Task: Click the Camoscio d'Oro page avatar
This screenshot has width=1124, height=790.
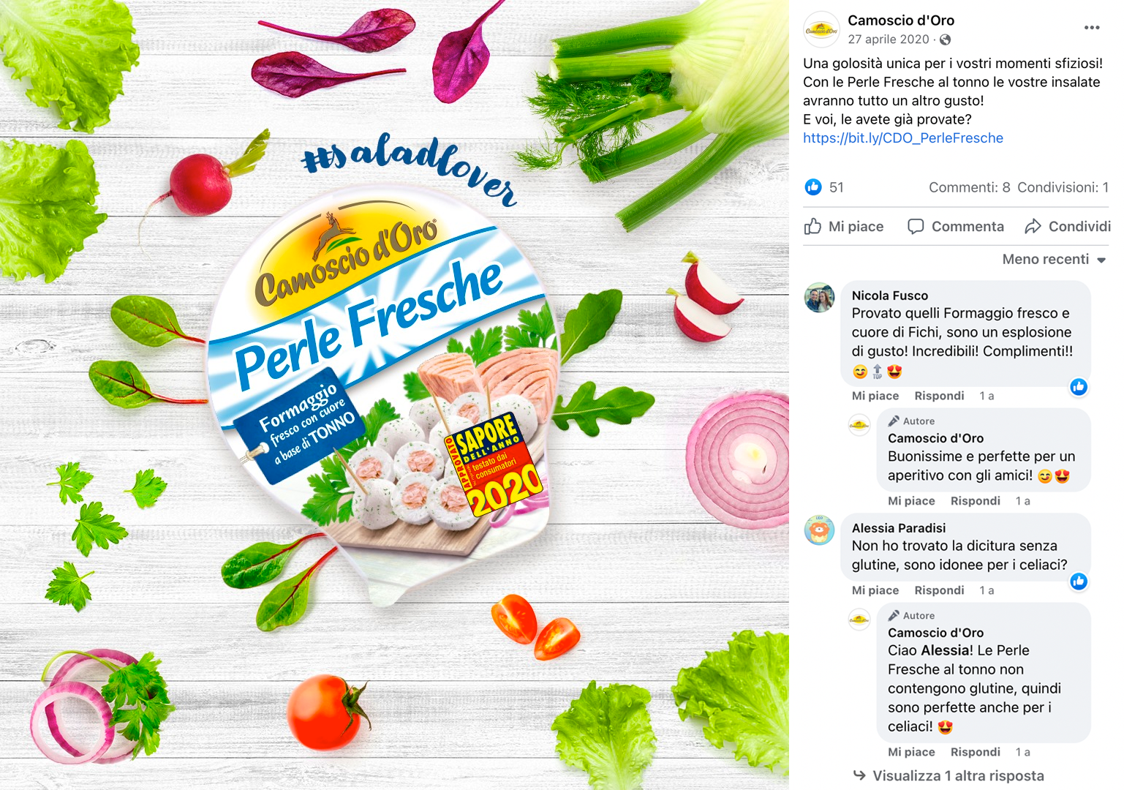Action: [822, 30]
